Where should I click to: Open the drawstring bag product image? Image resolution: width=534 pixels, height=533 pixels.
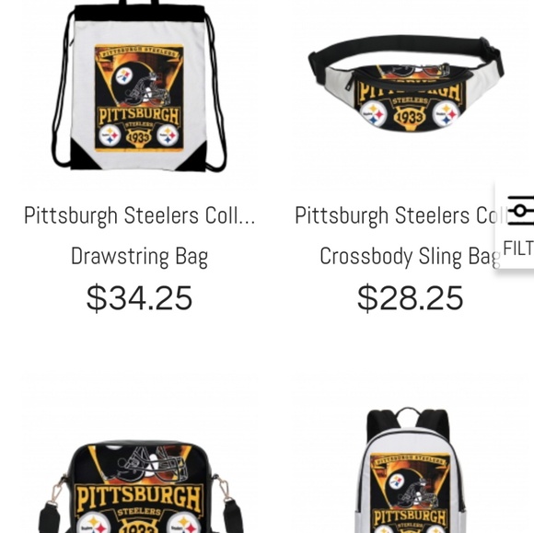click(139, 87)
